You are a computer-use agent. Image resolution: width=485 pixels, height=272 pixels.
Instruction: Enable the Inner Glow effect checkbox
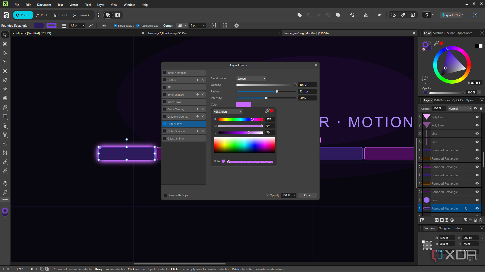(x=165, y=102)
